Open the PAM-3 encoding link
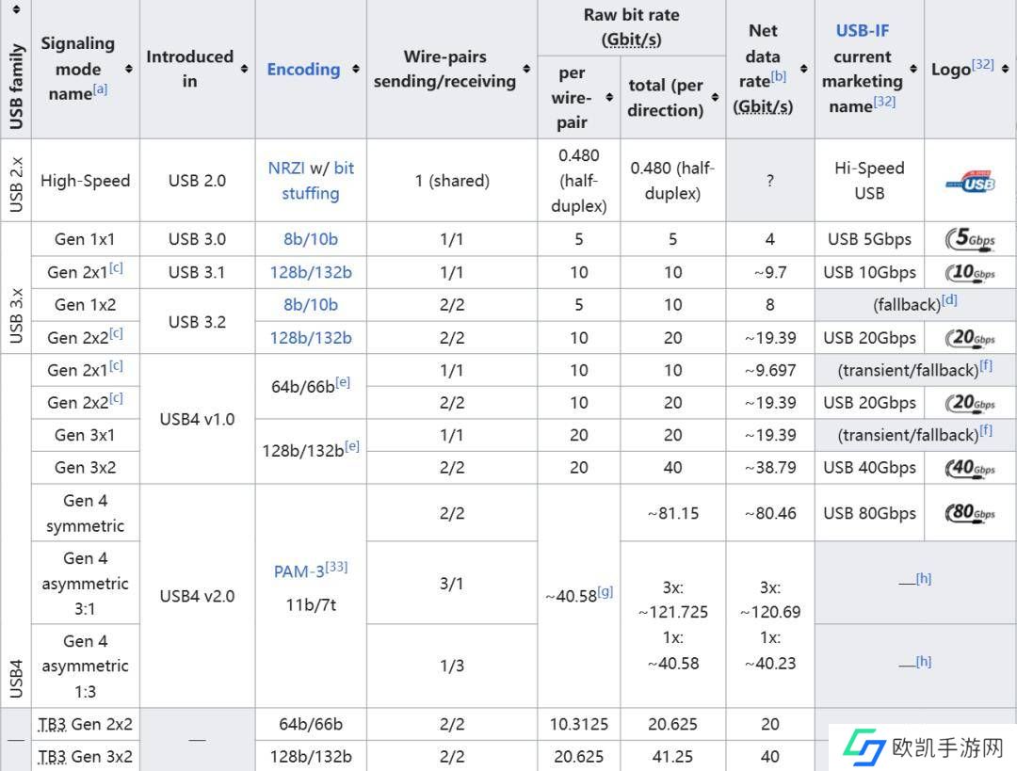The width and height of the screenshot is (1017, 771). (x=299, y=571)
